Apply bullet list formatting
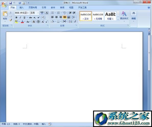Viewport: 152px width, 127px height. click(x=52, y=13)
